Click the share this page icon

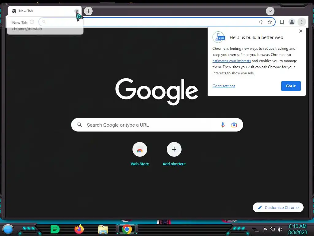(x=260, y=22)
